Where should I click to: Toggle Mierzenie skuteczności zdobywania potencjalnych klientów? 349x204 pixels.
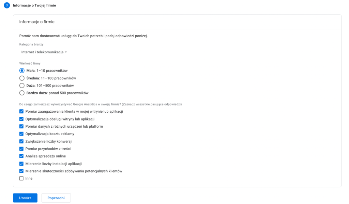(21, 171)
